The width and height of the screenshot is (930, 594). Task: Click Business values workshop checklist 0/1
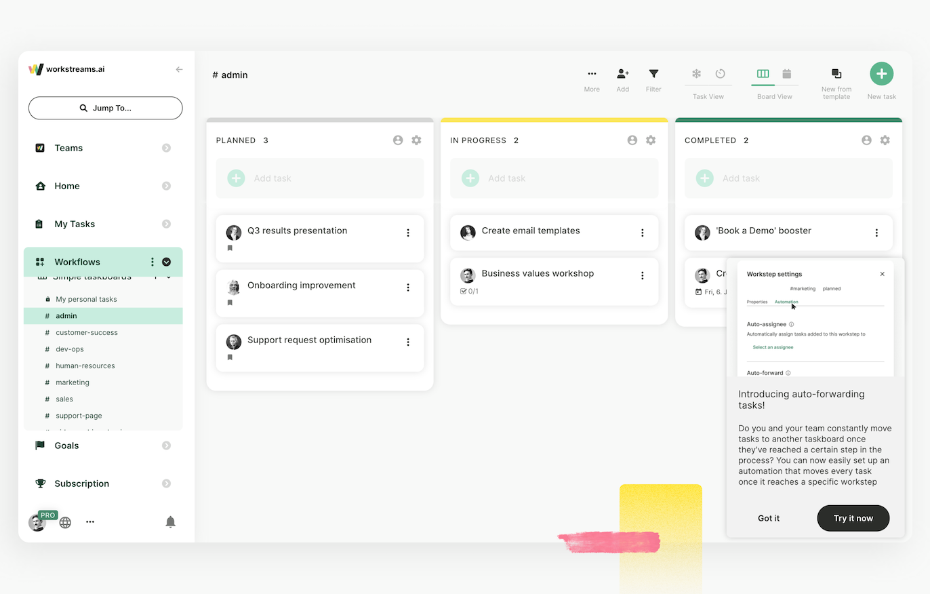coord(469,292)
